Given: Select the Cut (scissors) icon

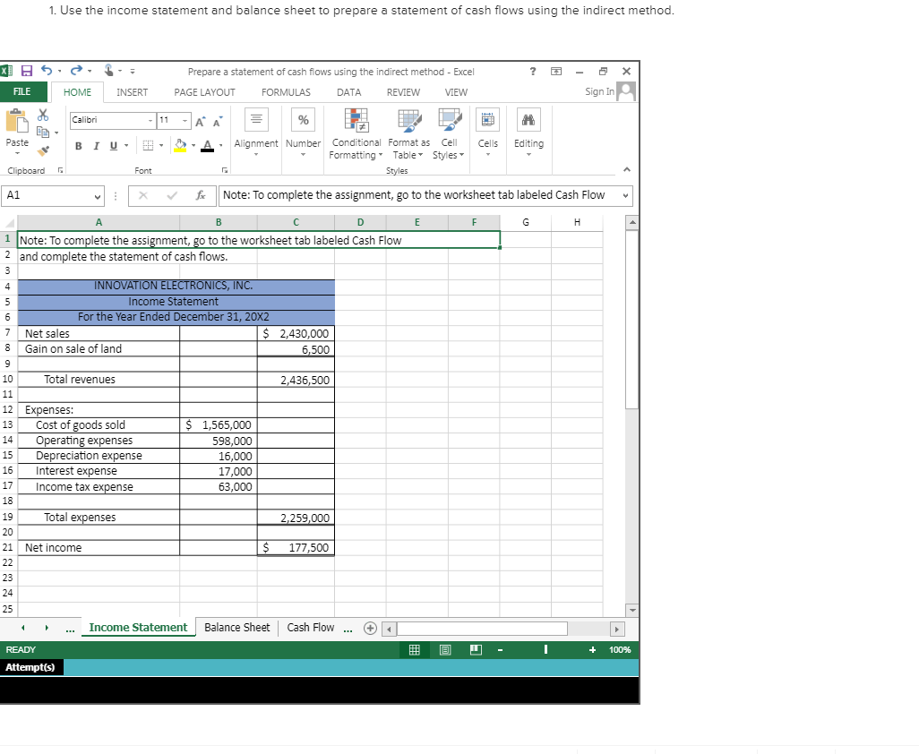Looking at the screenshot, I should [42, 116].
